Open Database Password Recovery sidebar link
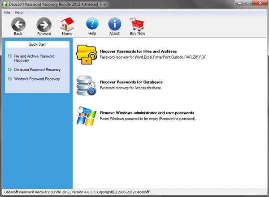 (37, 69)
